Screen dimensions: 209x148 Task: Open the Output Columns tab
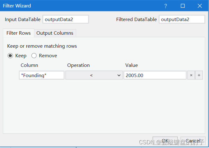coord(55,33)
